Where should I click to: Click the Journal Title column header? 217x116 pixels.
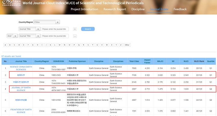point(21,61)
